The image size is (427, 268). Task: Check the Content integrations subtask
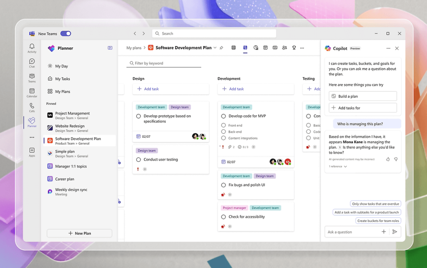[x=224, y=138]
